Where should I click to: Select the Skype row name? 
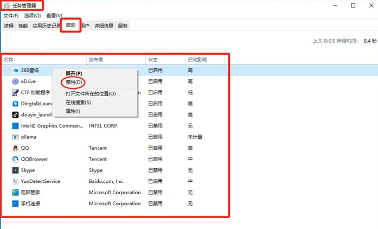pos(28,170)
